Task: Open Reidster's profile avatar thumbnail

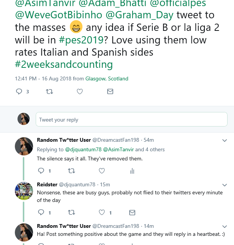Action: pos(24,191)
